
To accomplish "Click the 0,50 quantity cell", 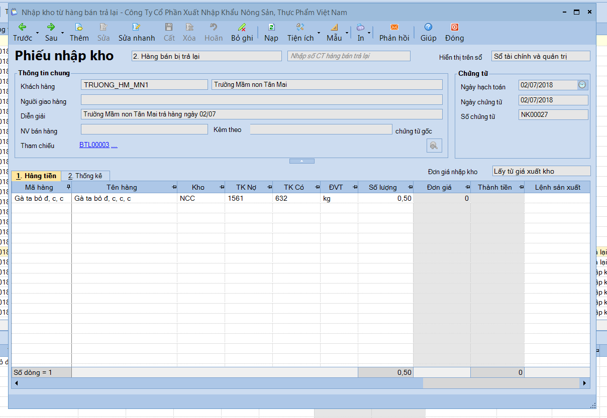I will 386,198.
